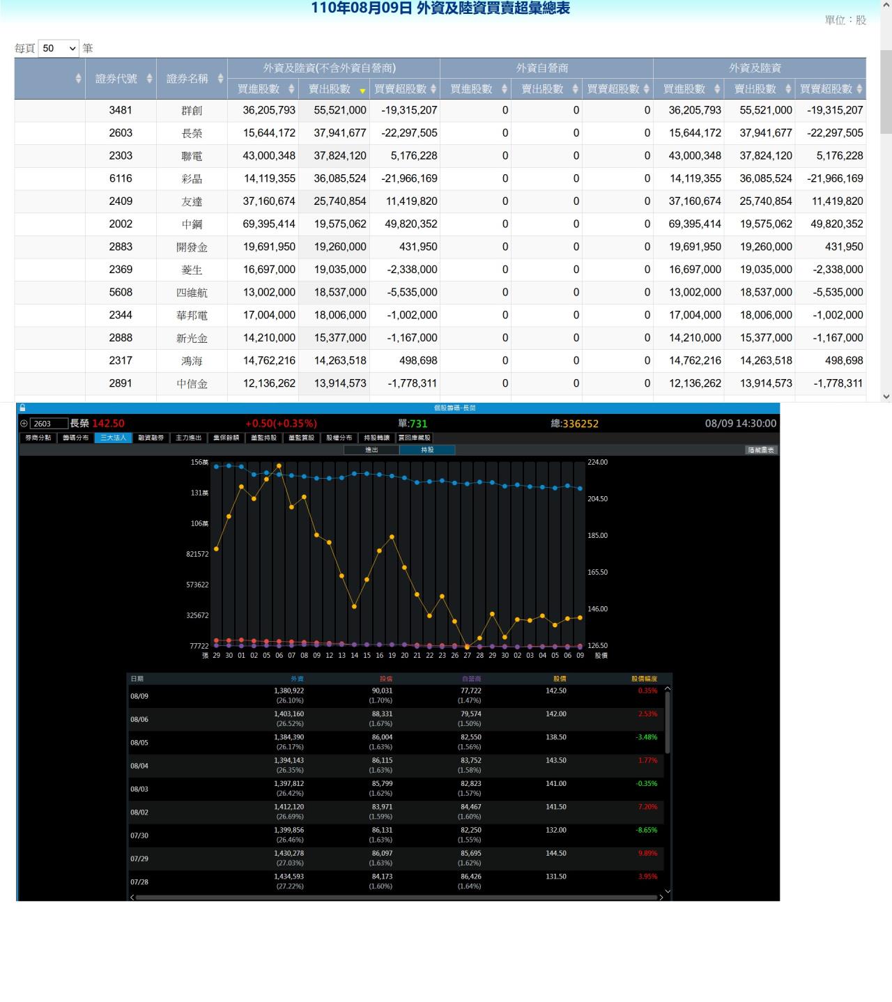Click the page scrollbar down arrow
This screenshot has width=892, height=1002.
[x=886, y=396]
